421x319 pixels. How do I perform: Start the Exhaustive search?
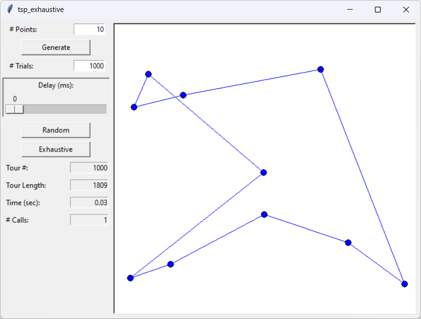pos(56,149)
